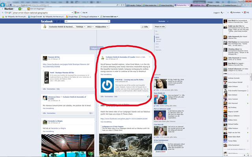Open the Fujitsu sponsored ad image

point(160,84)
